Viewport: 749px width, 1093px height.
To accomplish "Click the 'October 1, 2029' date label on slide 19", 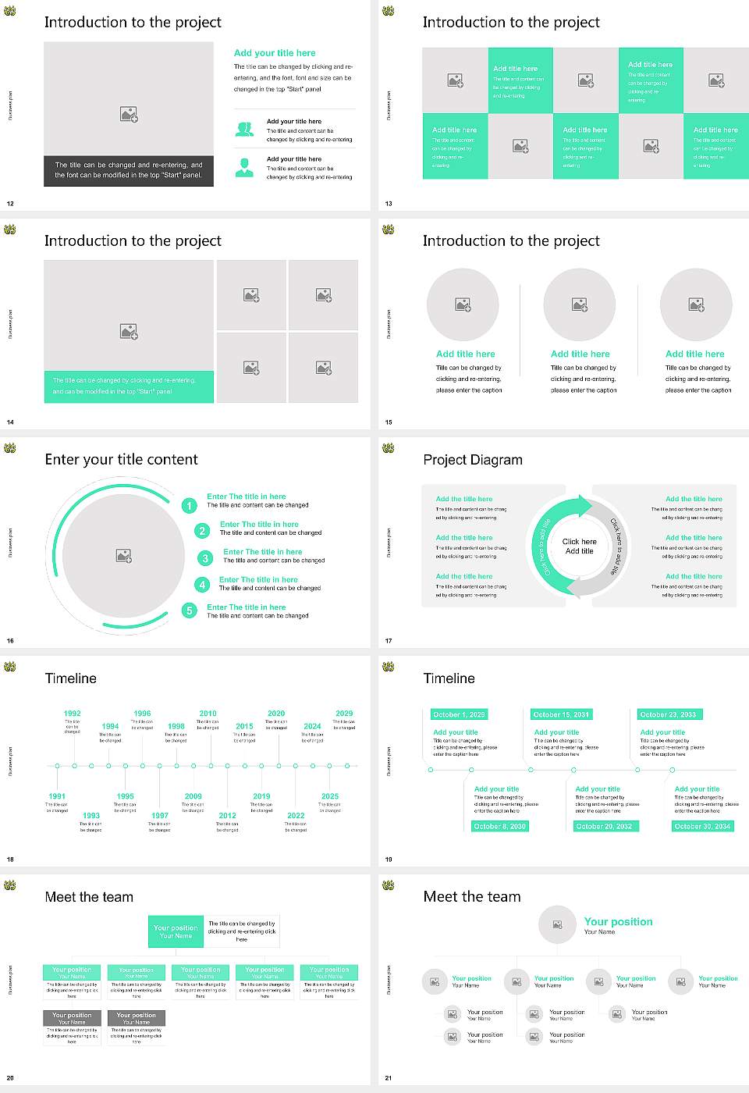I will 460,714.
